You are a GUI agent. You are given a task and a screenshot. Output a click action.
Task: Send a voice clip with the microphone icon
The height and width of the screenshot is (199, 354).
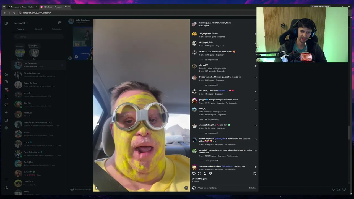click(x=333, y=190)
